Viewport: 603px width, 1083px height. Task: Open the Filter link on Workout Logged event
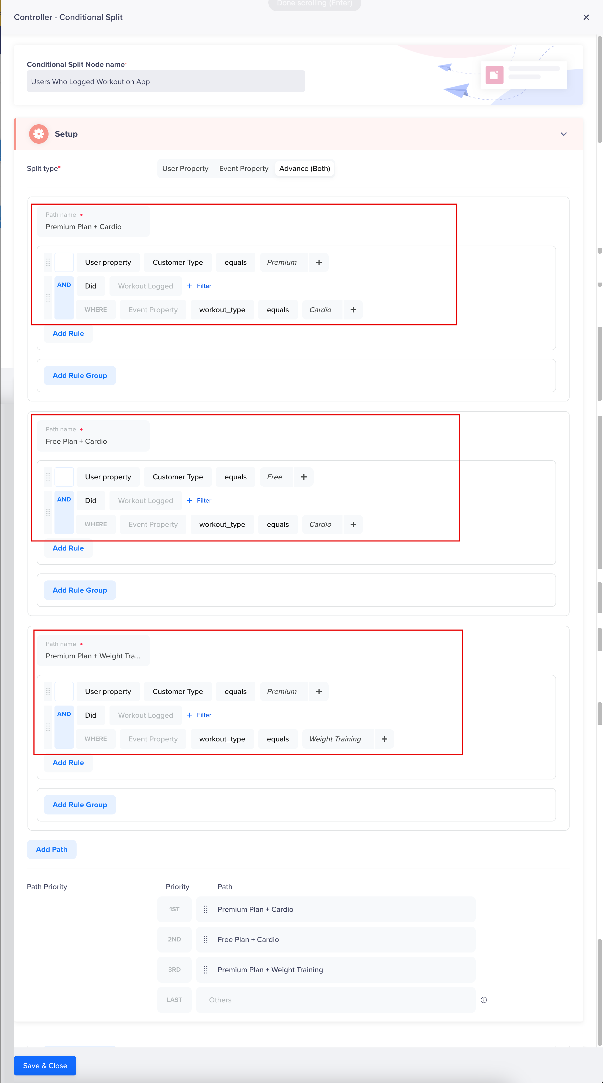(x=199, y=286)
